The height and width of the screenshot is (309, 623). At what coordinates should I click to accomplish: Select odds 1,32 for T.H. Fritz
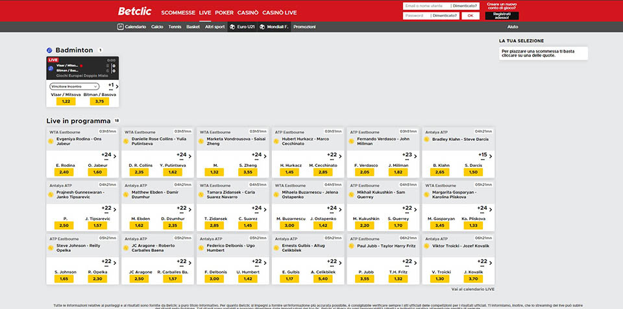click(x=398, y=278)
